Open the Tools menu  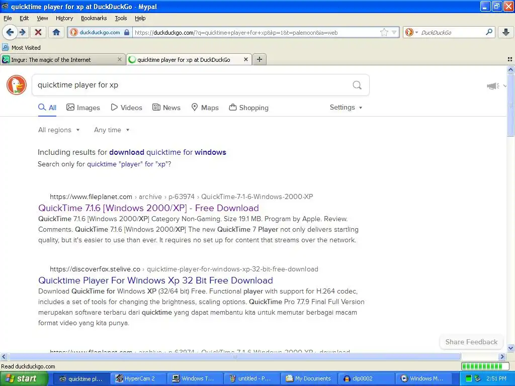coord(121,18)
